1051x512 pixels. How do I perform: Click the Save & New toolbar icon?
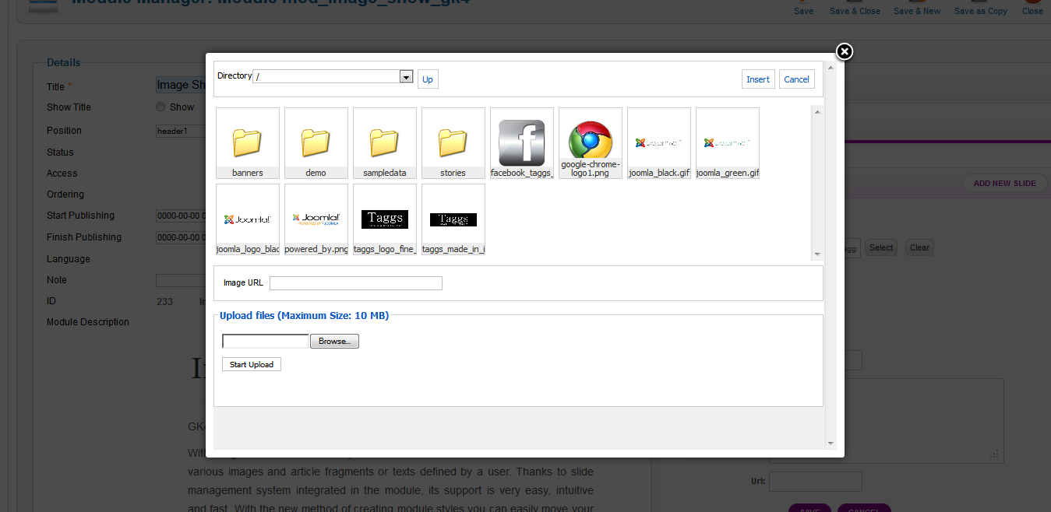(x=917, y=8)
